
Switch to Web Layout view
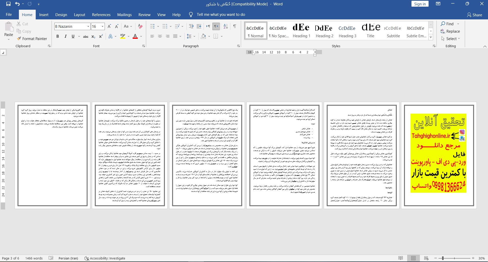[x=426, y=258]
